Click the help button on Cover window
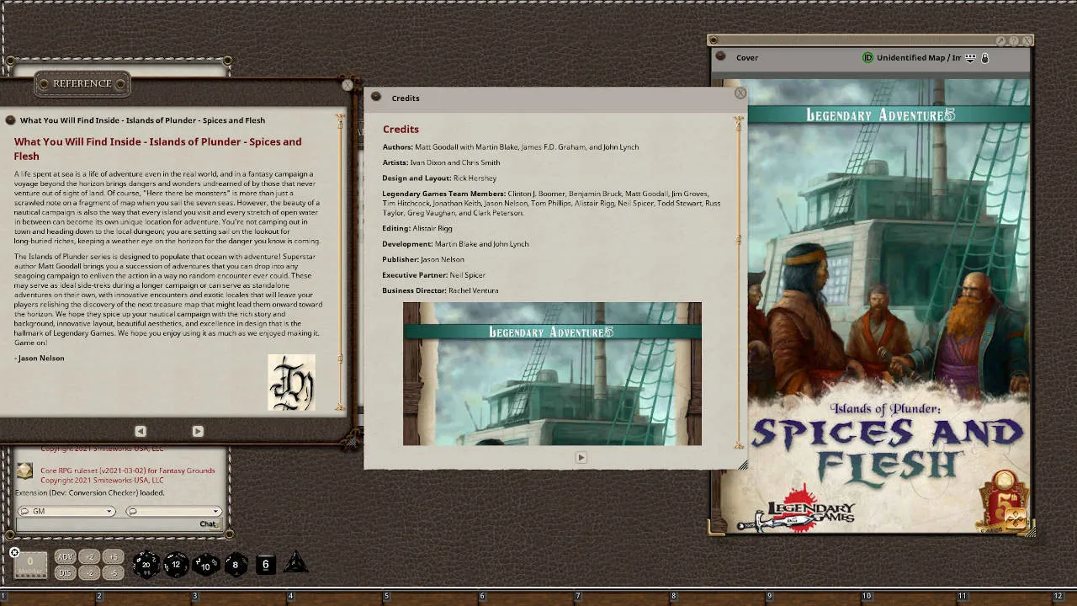Image resolution: width=1077 pixels, height=606 pixels. tap(1014, 40)
